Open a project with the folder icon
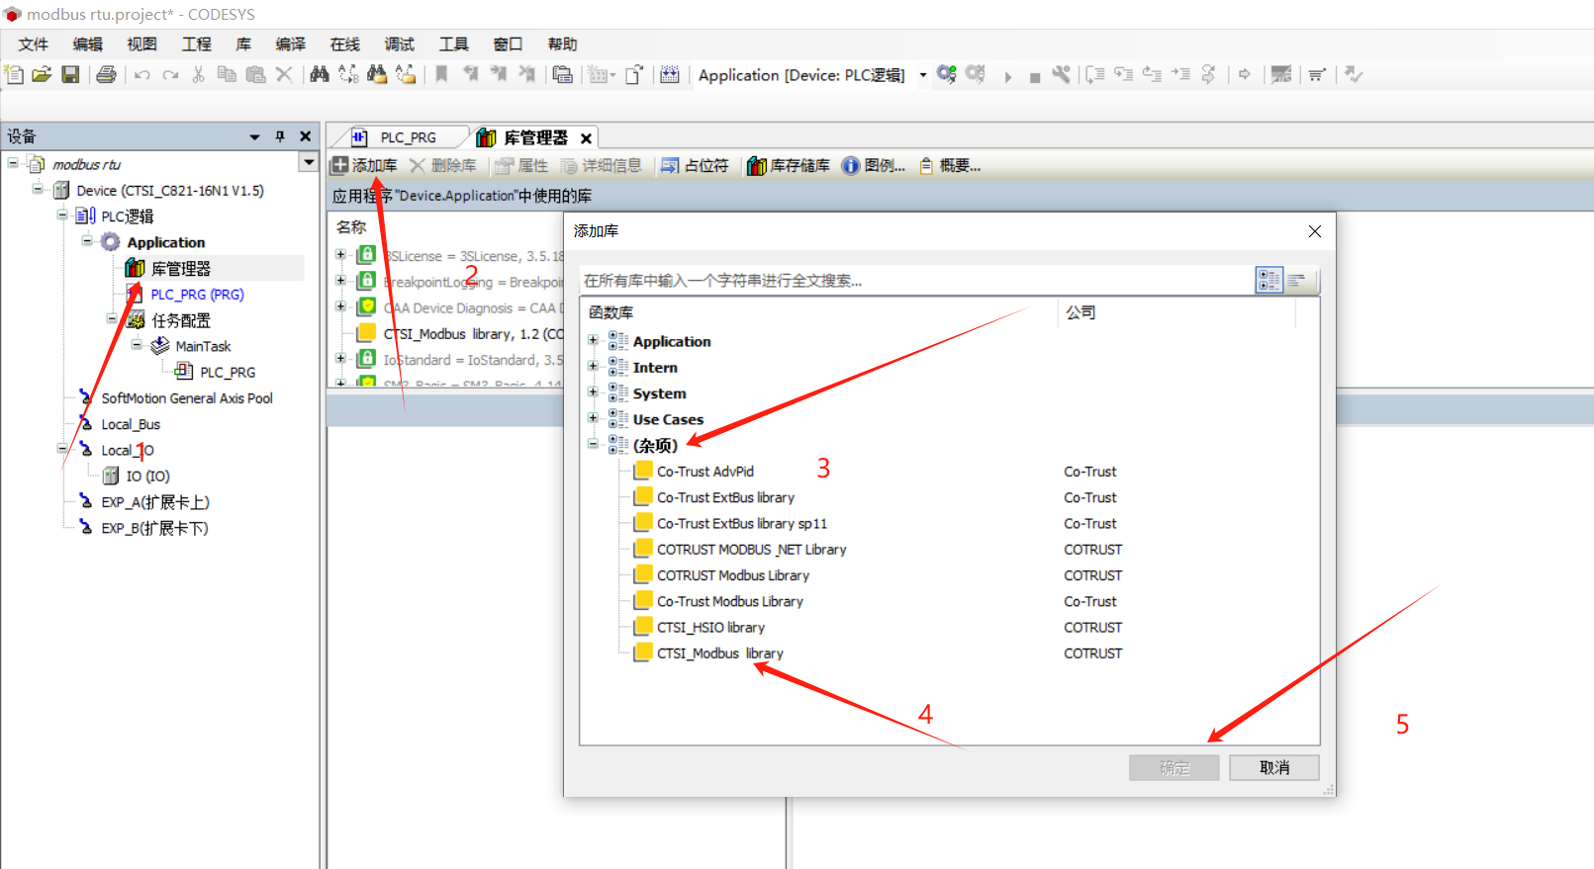1594x869 pixels. [42, 74]
